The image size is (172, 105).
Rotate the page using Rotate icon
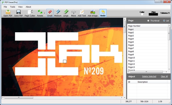40,13
